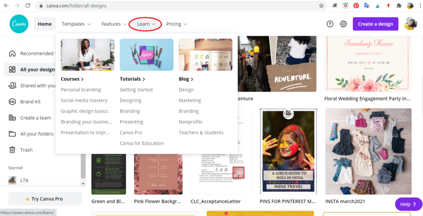Click the browser reload icon
The width and height of the screenshot is (423, 216).
pos(28,6)
